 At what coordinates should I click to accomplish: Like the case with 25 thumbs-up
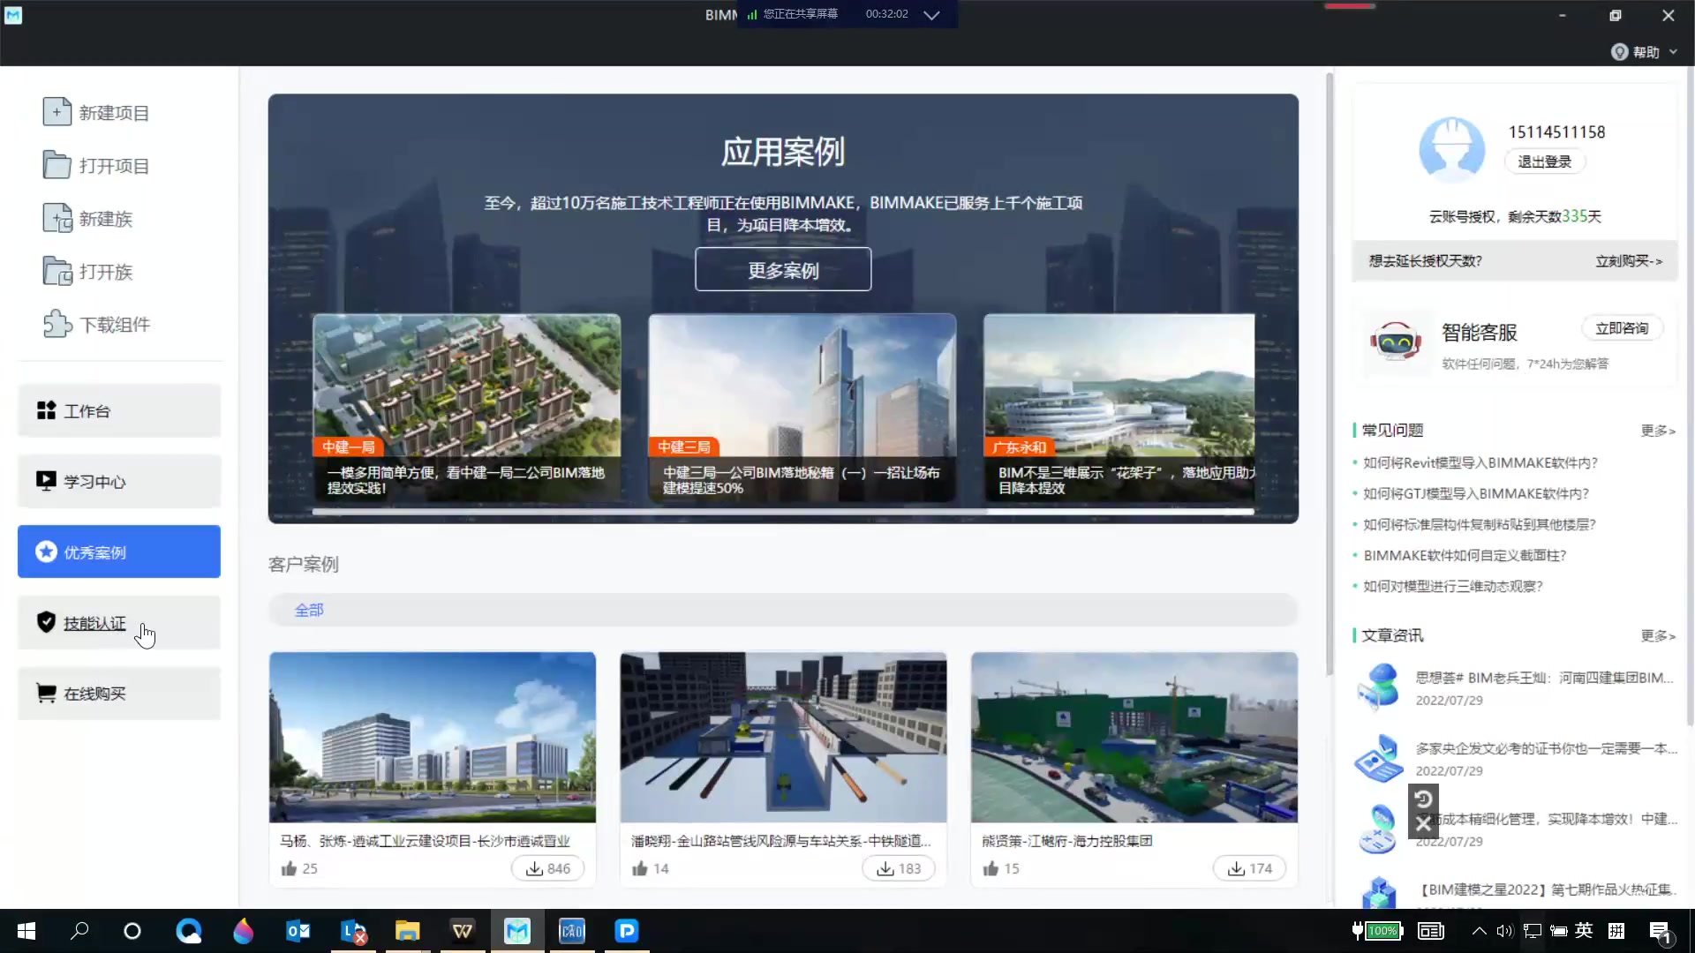coord(290,868)
